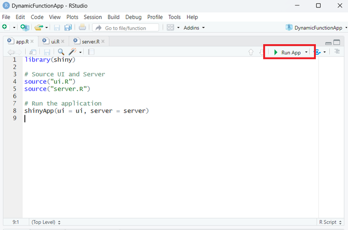
Task: Click the Compile Report notebook icon
Action: 91,52
